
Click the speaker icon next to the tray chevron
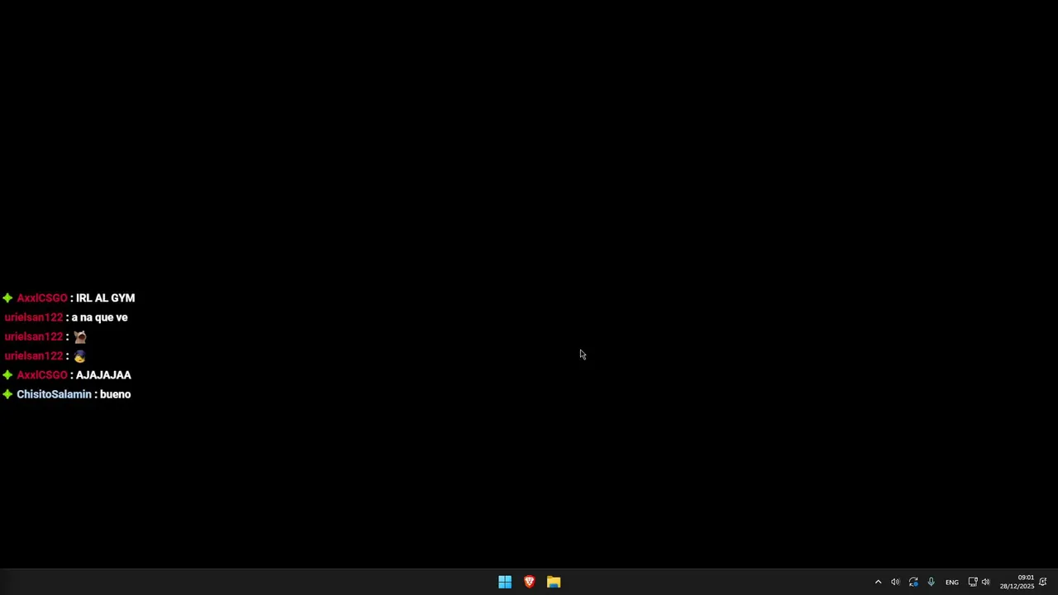click(x=895, y=582)
